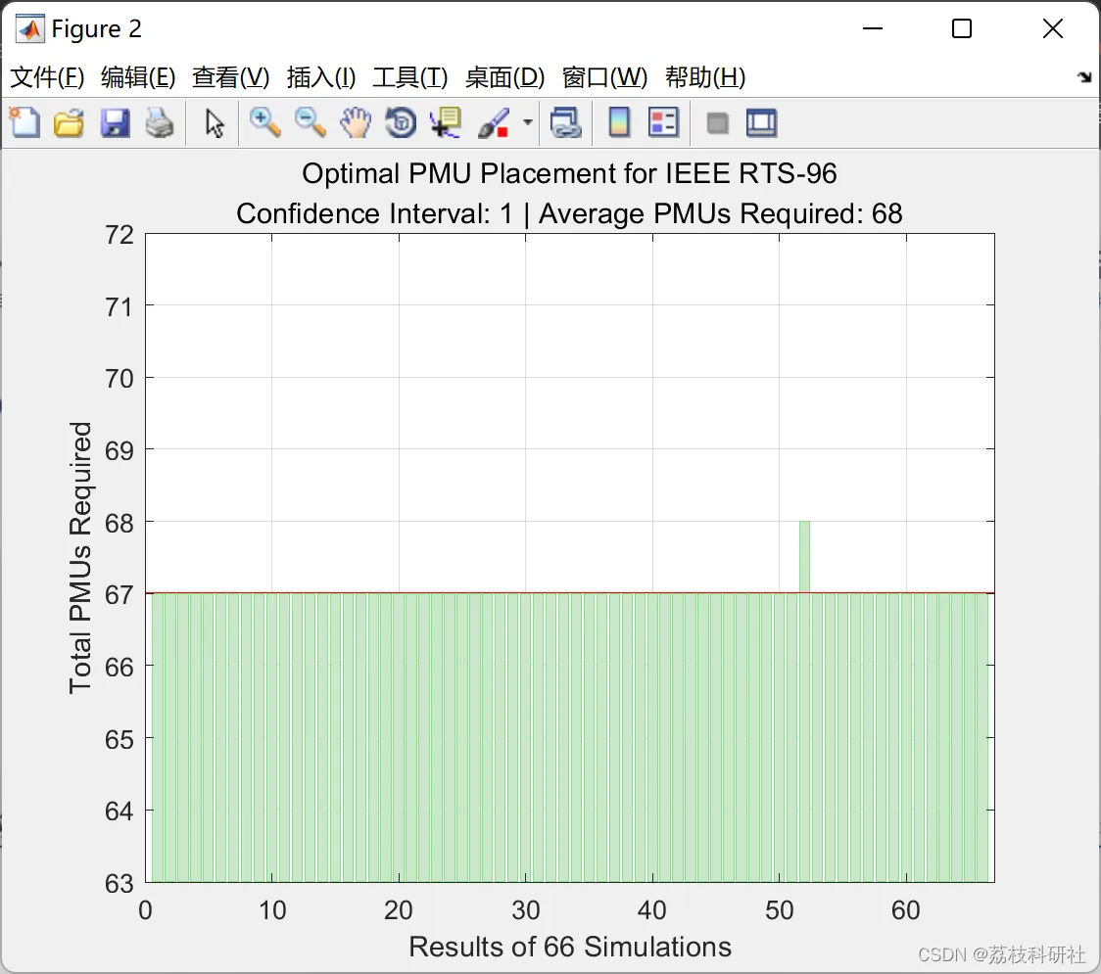Click the plot title 'Optimal PMU Placement for IEEE RTS-96'
1101x974 pixels.
[569, 173]
